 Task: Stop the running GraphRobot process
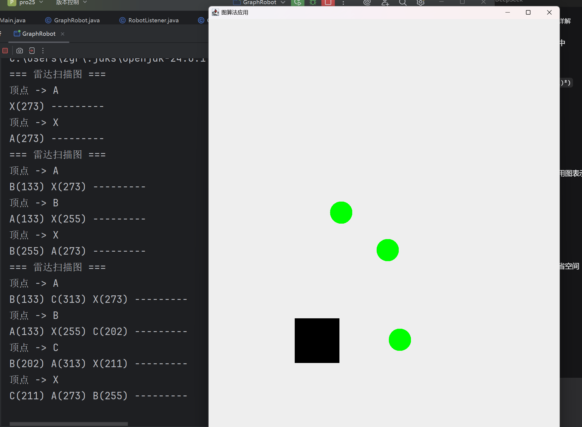point(5,51)
